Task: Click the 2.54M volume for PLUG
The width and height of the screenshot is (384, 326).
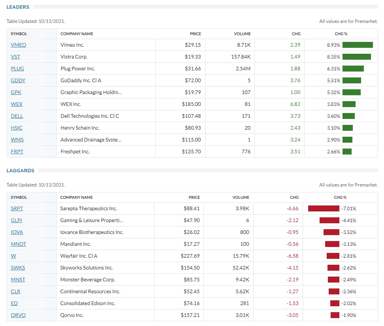Action: tap(243, 69)
